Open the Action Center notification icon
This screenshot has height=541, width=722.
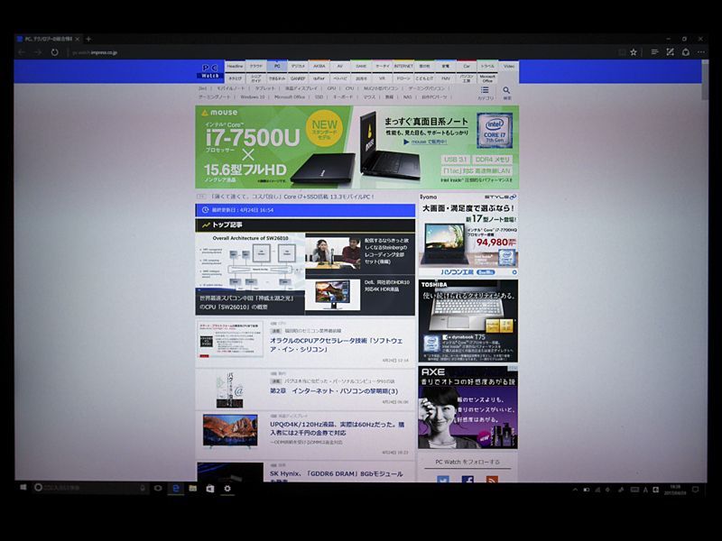click(695, 490)
